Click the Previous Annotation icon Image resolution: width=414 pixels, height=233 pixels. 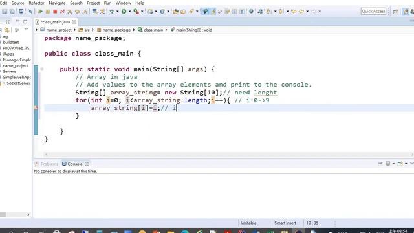point(281,12)
